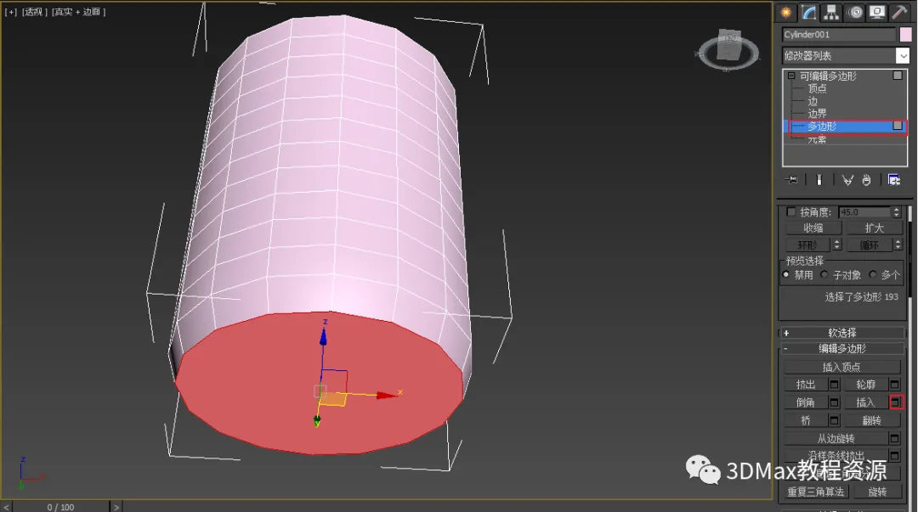Viewport: 918px width, 512px height.
Task: Go to previous timeline frame arrow
Action: [x=7, y=507]
